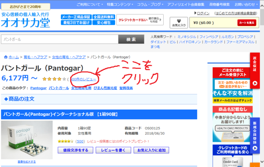Click the ホーム breadcrumb link
This screenshot has width=264, height=167.
[x=14, y=57]
